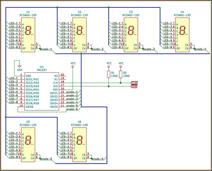Select LED-8 label at IC1 pin 9
The width and height of the screenshot is (212, 171).
click(x=14, y=102)
